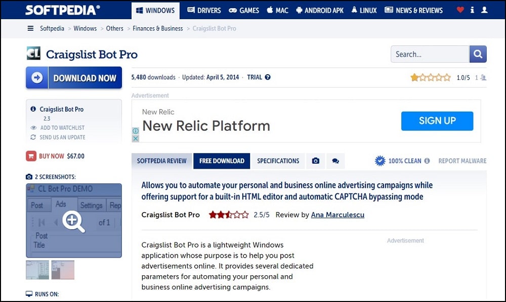Open the second small screenshot thumbnail
This screenshot has width=506, height=302.
(63, 270)
